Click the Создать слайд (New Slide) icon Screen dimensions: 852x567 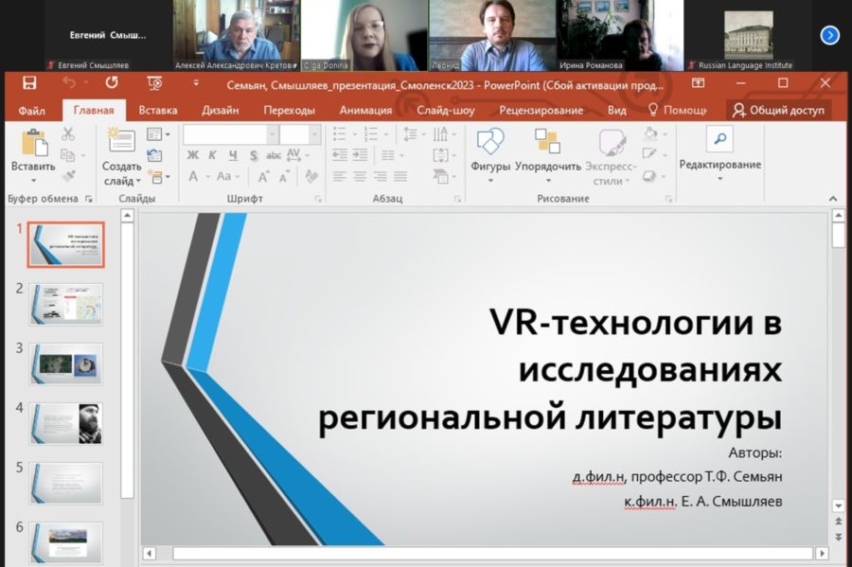tap(121, 142)
